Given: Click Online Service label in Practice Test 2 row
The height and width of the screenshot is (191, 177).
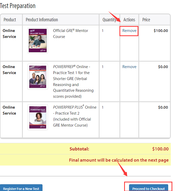Looking at the screenshot, I should (9, 110).
